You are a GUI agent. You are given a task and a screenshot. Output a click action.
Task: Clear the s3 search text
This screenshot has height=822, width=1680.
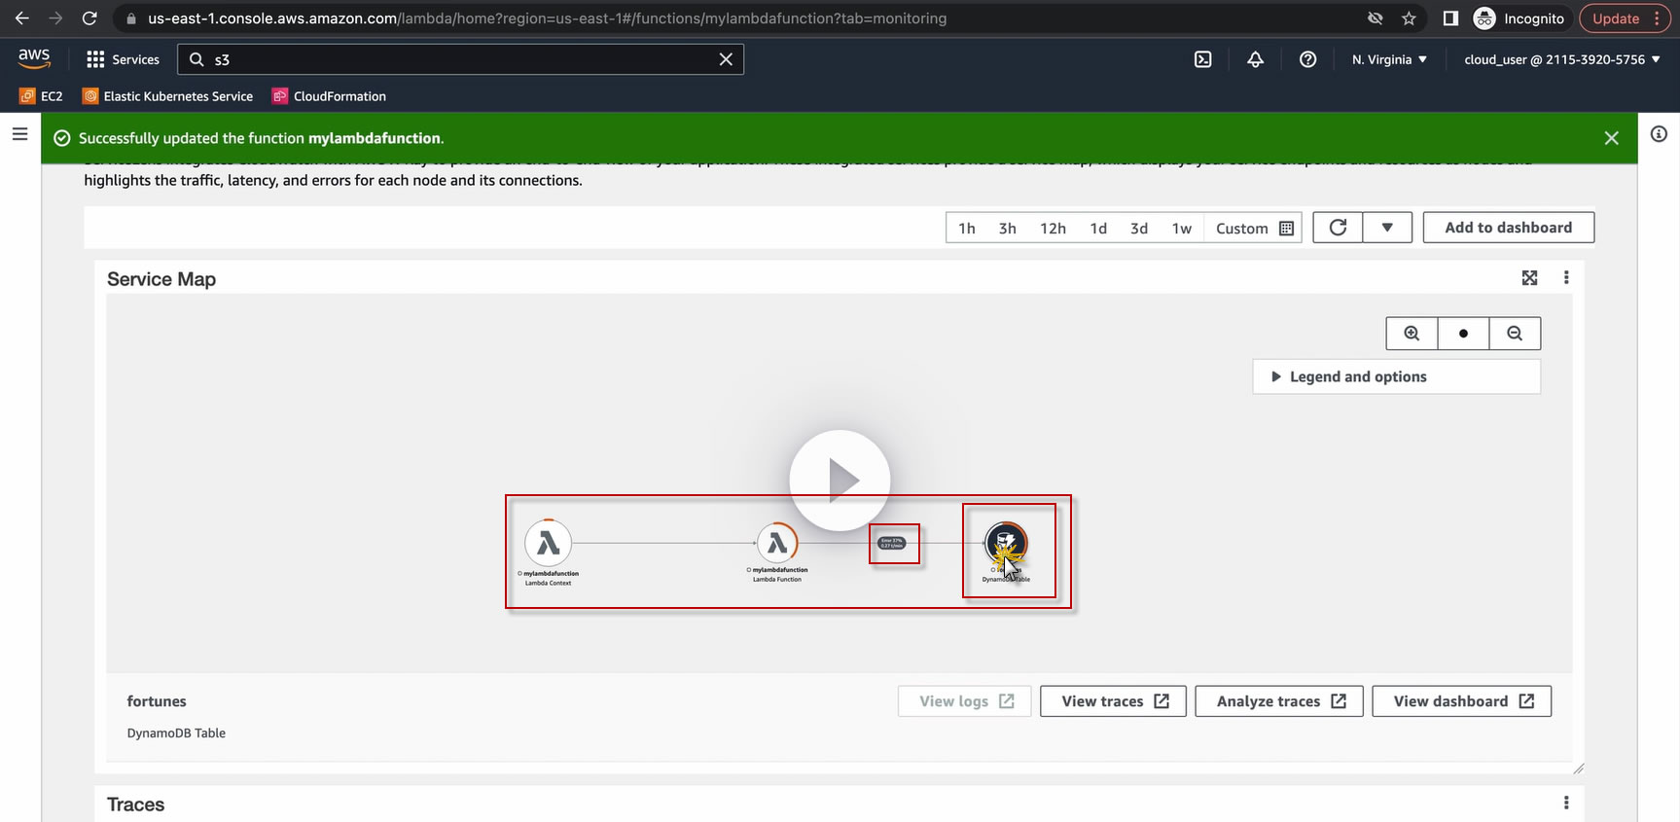tap(726, 59)
